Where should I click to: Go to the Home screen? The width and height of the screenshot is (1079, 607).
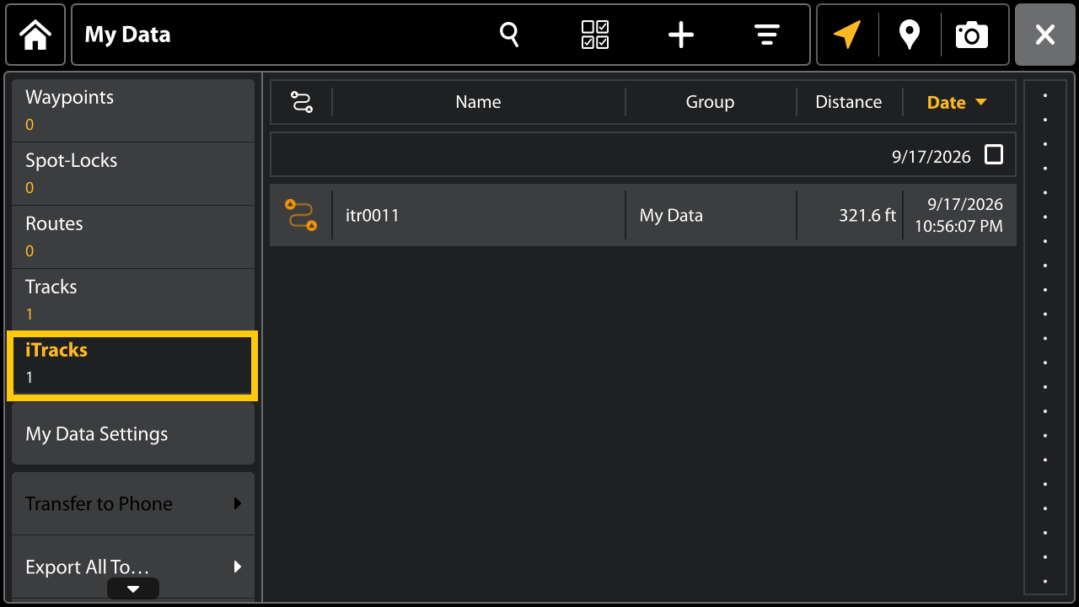[x=35, y=35]
